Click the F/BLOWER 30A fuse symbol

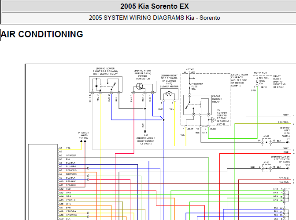189,86
